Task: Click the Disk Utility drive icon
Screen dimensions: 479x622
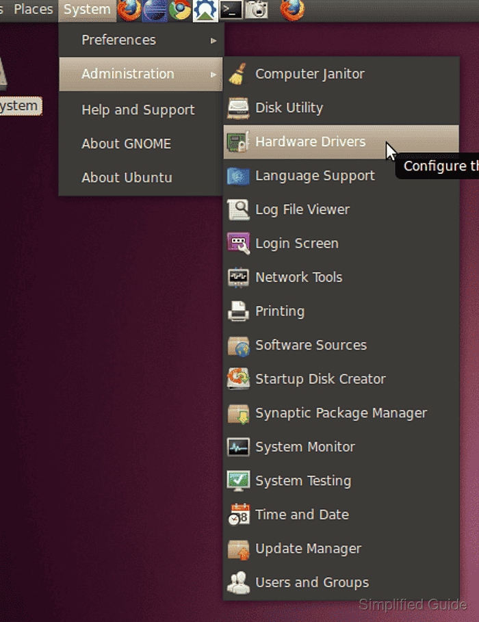Action: coord(237,108)
